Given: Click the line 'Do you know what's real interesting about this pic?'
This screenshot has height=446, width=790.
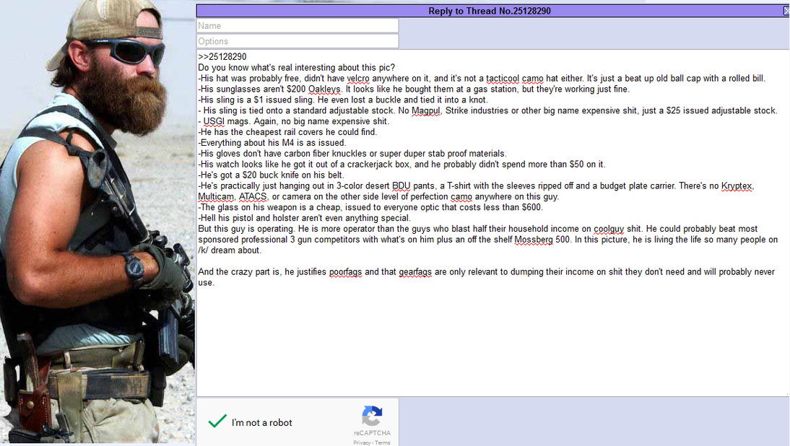Looking at the screenshot, I should (296, 67).
